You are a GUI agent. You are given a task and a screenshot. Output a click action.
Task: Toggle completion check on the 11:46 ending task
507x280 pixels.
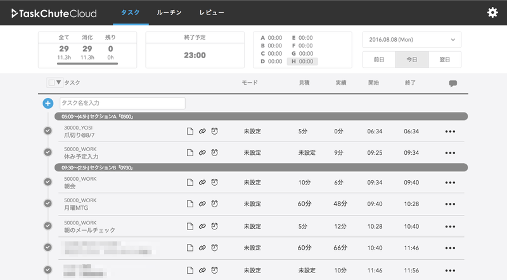48,247
